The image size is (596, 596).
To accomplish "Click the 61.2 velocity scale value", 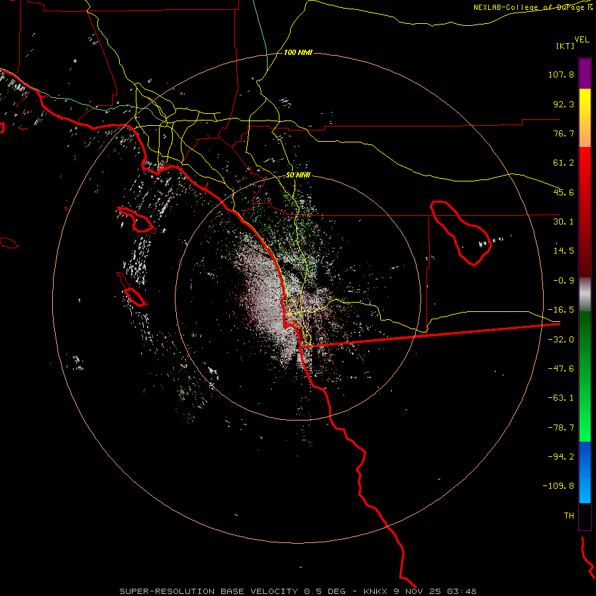I will 564,163.
